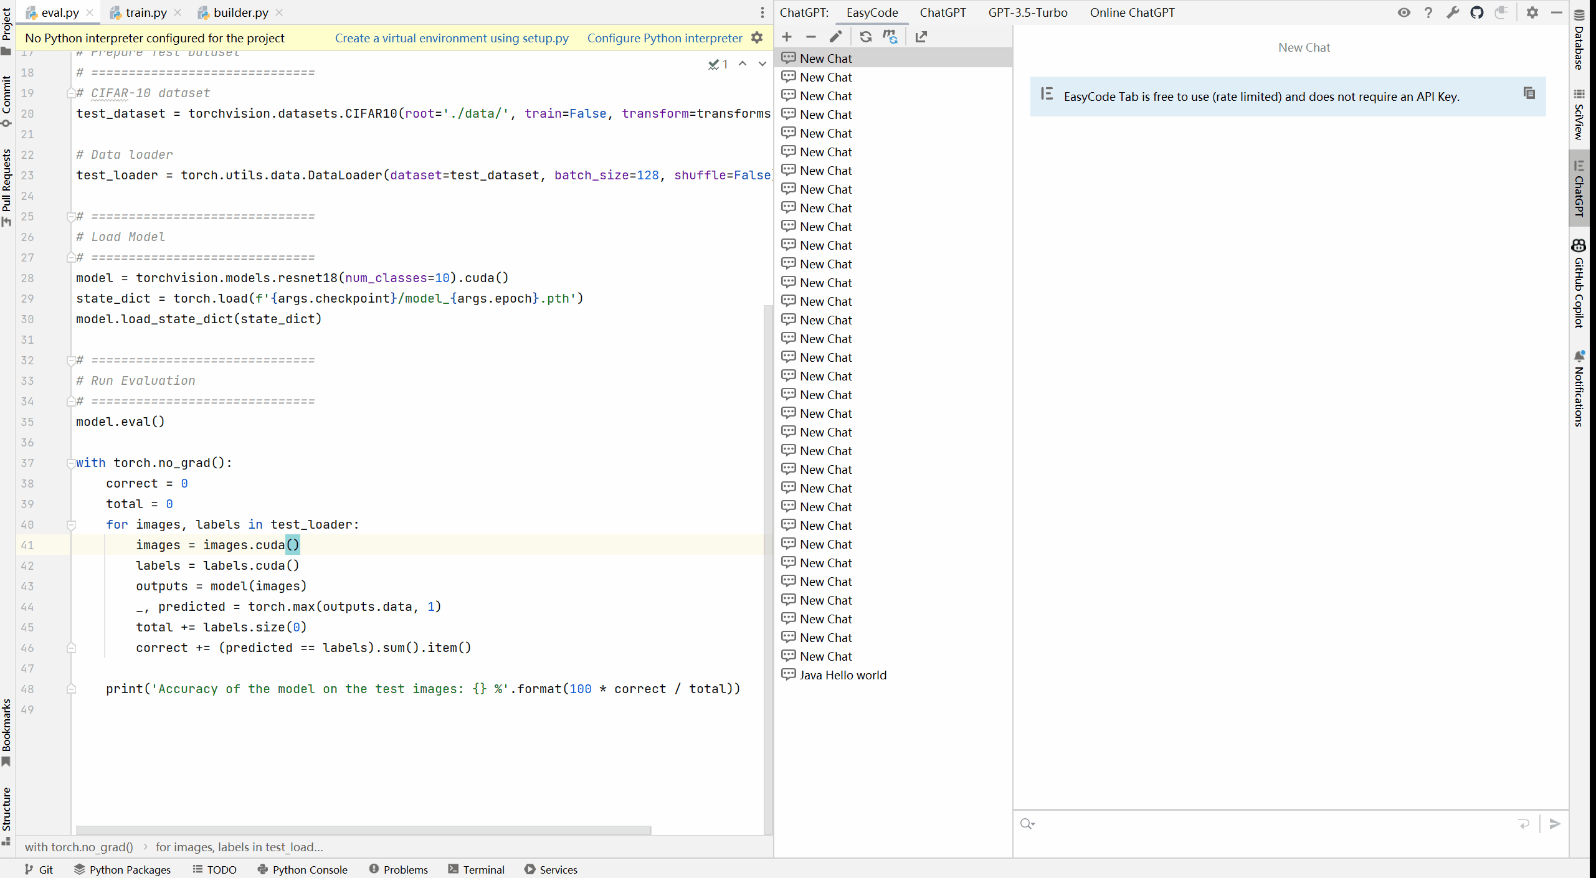
Task: Open the search history dropdown in chat input
Action: tap(1027, 824)
